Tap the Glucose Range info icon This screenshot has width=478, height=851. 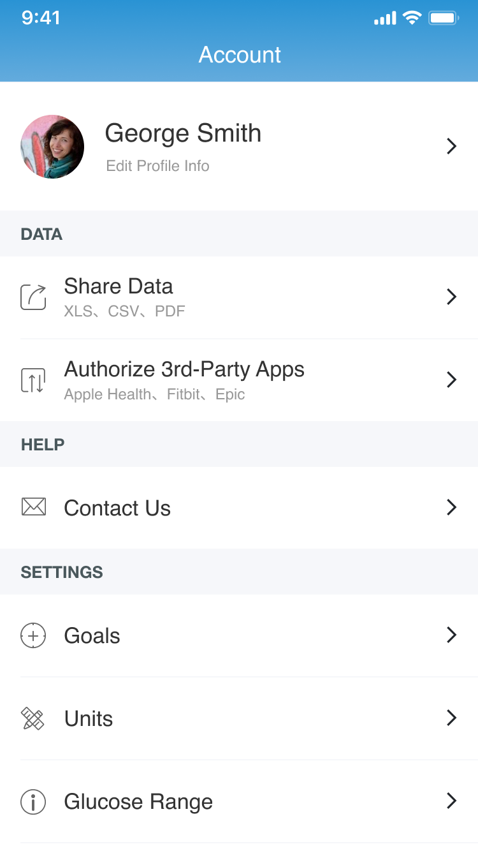[x=33, y=801]
